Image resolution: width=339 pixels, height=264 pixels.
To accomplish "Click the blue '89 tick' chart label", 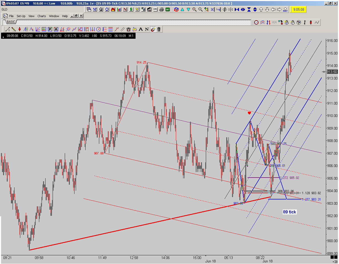I will click(x=289, y=212).
